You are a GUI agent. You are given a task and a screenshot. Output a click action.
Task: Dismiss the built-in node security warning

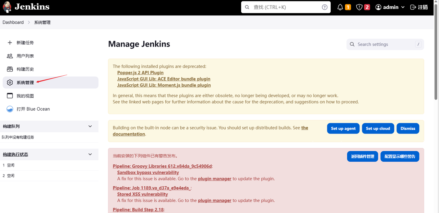pyautogui.click(x=408, y=128)
